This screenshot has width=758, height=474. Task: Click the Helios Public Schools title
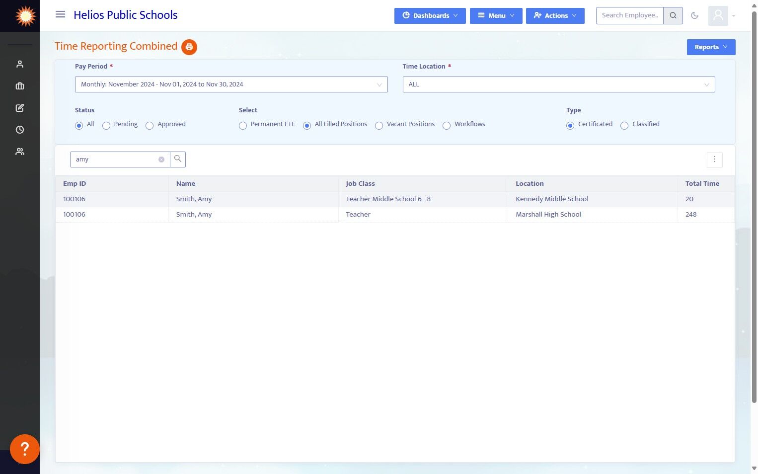tap(126, 15)
